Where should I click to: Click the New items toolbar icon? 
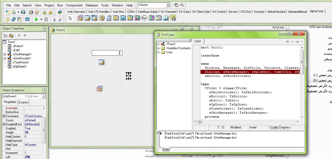(x=8, y=12)
